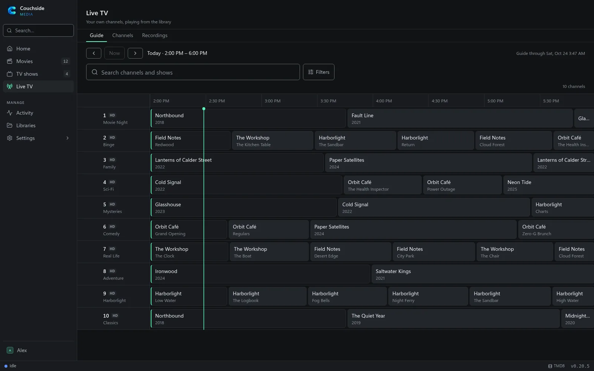Screen dimensions: 594x371
Task: Click the Live TV antenna icon
Action: [x=10, y=86]
